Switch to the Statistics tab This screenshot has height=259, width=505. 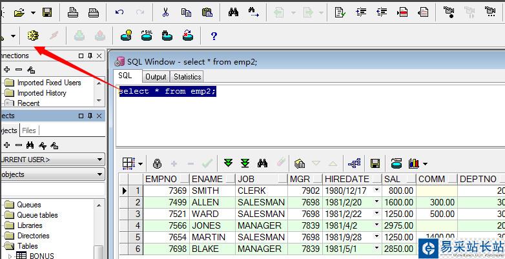187,77
